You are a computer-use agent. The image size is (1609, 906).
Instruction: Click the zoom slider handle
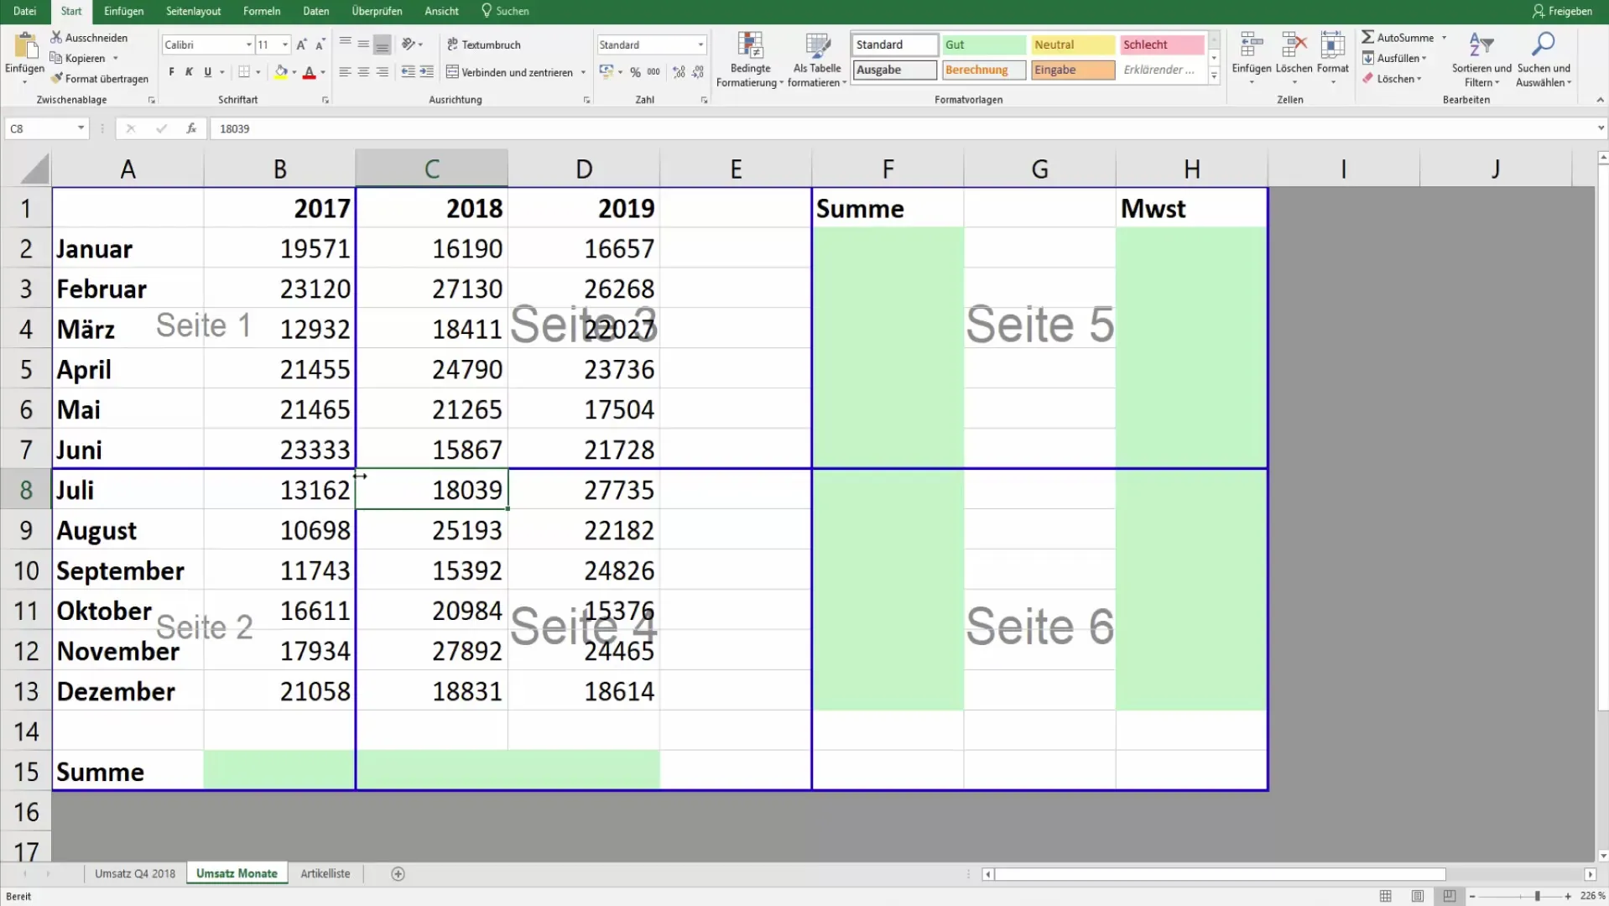tap(1537, 897)
